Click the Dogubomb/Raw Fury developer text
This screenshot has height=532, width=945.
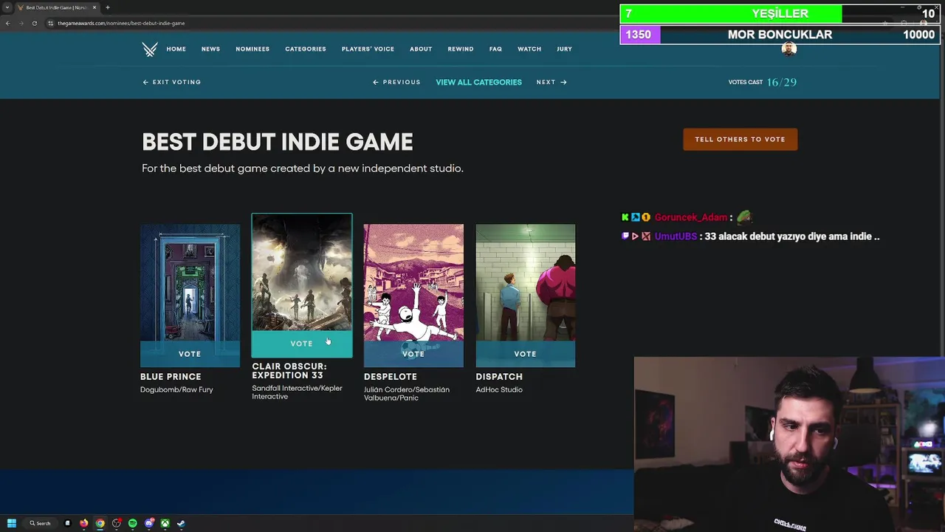click(x=176, y=389)
